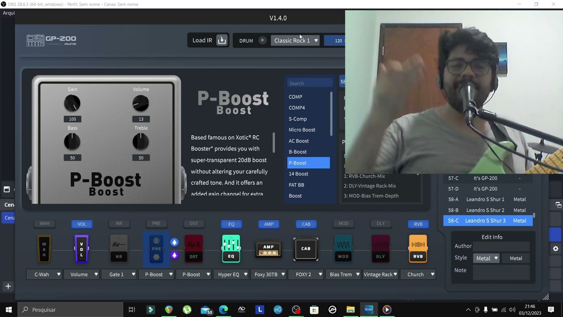Open the Style Metal dropdown in Edit Info
Screen dimensions: 563x317
487,258
